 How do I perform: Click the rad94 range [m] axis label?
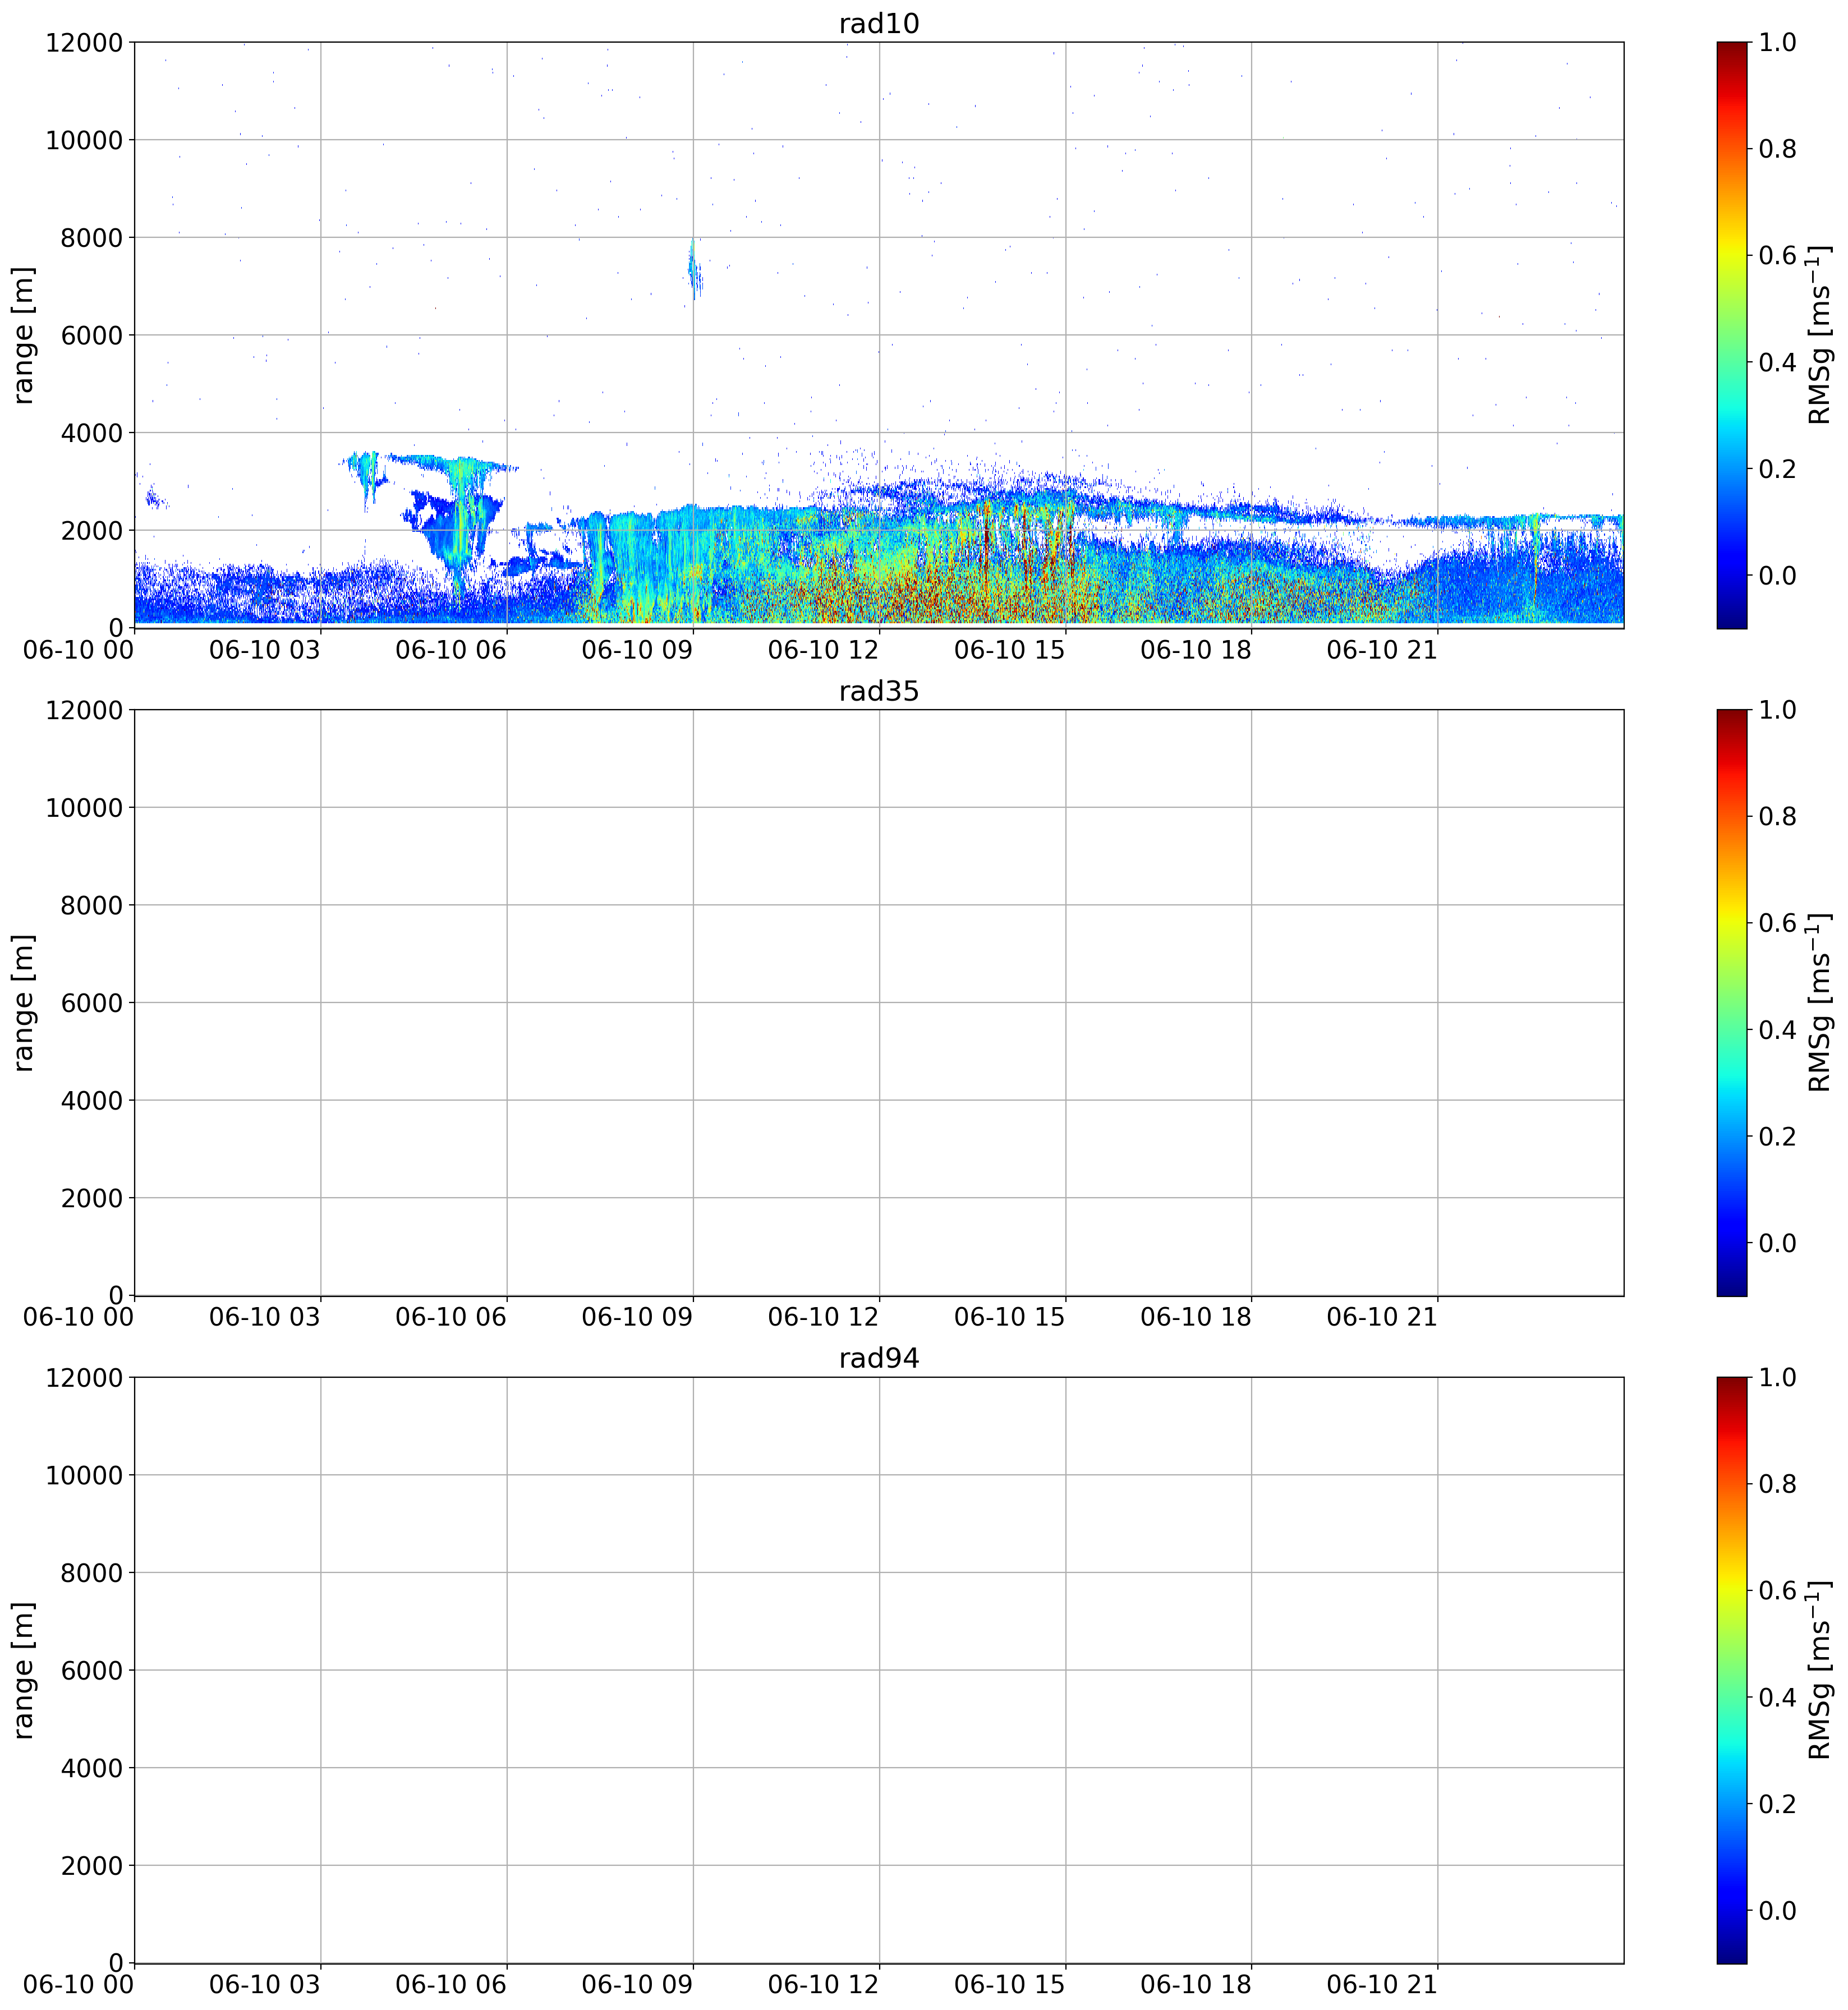pyautogui.click(x=23, y=1670)
